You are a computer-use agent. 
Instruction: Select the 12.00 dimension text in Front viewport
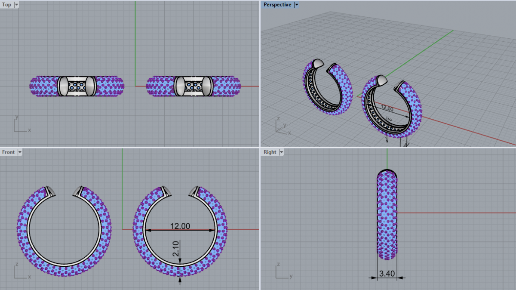[x=180, y=226]
